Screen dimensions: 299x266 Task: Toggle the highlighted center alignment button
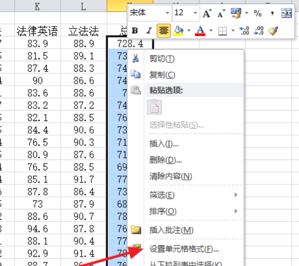164,31
